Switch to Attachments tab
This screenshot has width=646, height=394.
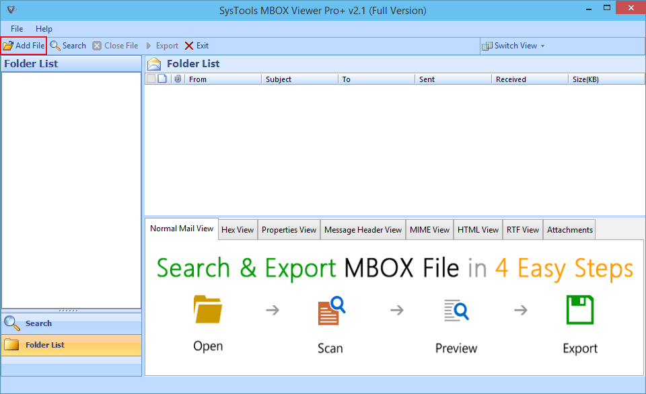pos(570,230)
